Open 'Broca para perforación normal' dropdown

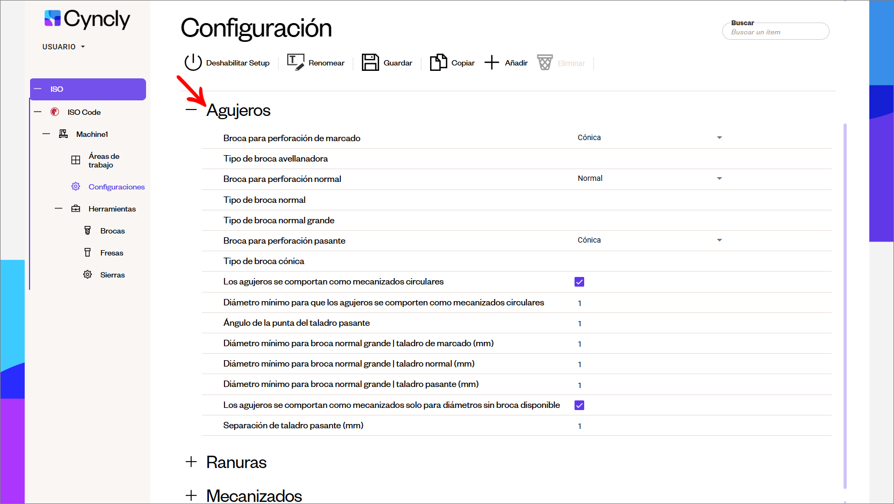[x=650, y=179]
